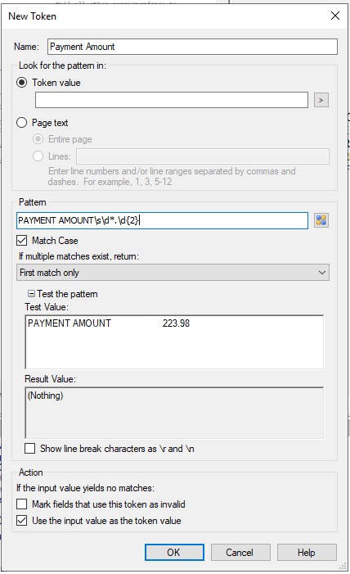Close the New Token dialog
This screenshot has height=574, width=350.
click(335, 16)
